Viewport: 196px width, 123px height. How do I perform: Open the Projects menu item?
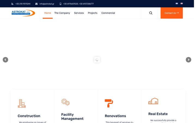click(x=93, y=13)
